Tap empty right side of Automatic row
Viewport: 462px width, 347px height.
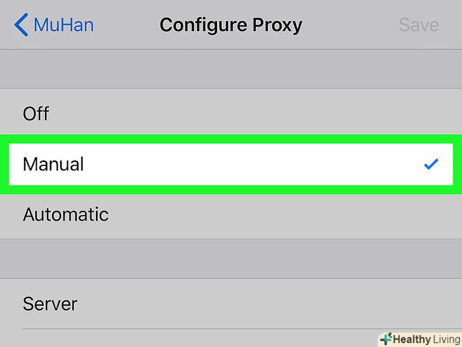coord(317,215)
